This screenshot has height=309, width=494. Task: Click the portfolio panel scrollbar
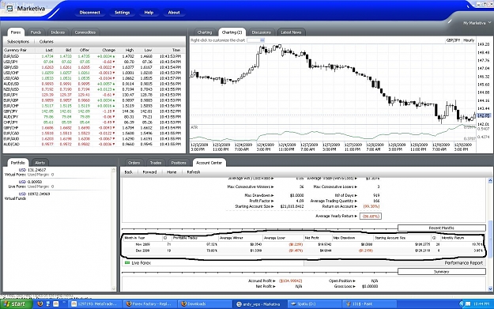(x=114, y=229)
